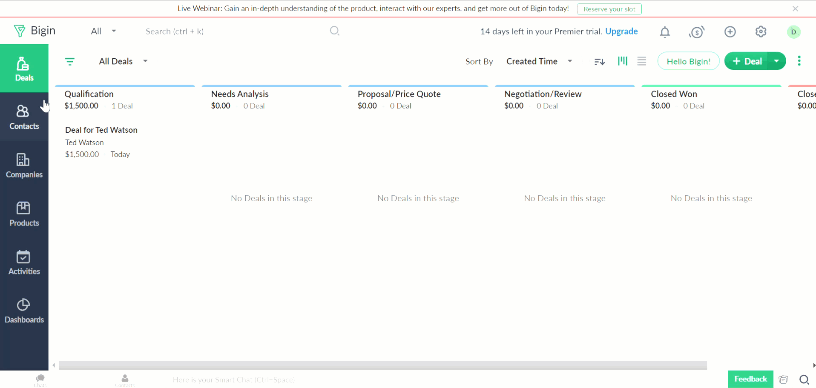The height and width of the screenshot is (388, 816).
Task: Open the Deals module in sidebar
Action: pyautogui.click(x=24, y=68)
